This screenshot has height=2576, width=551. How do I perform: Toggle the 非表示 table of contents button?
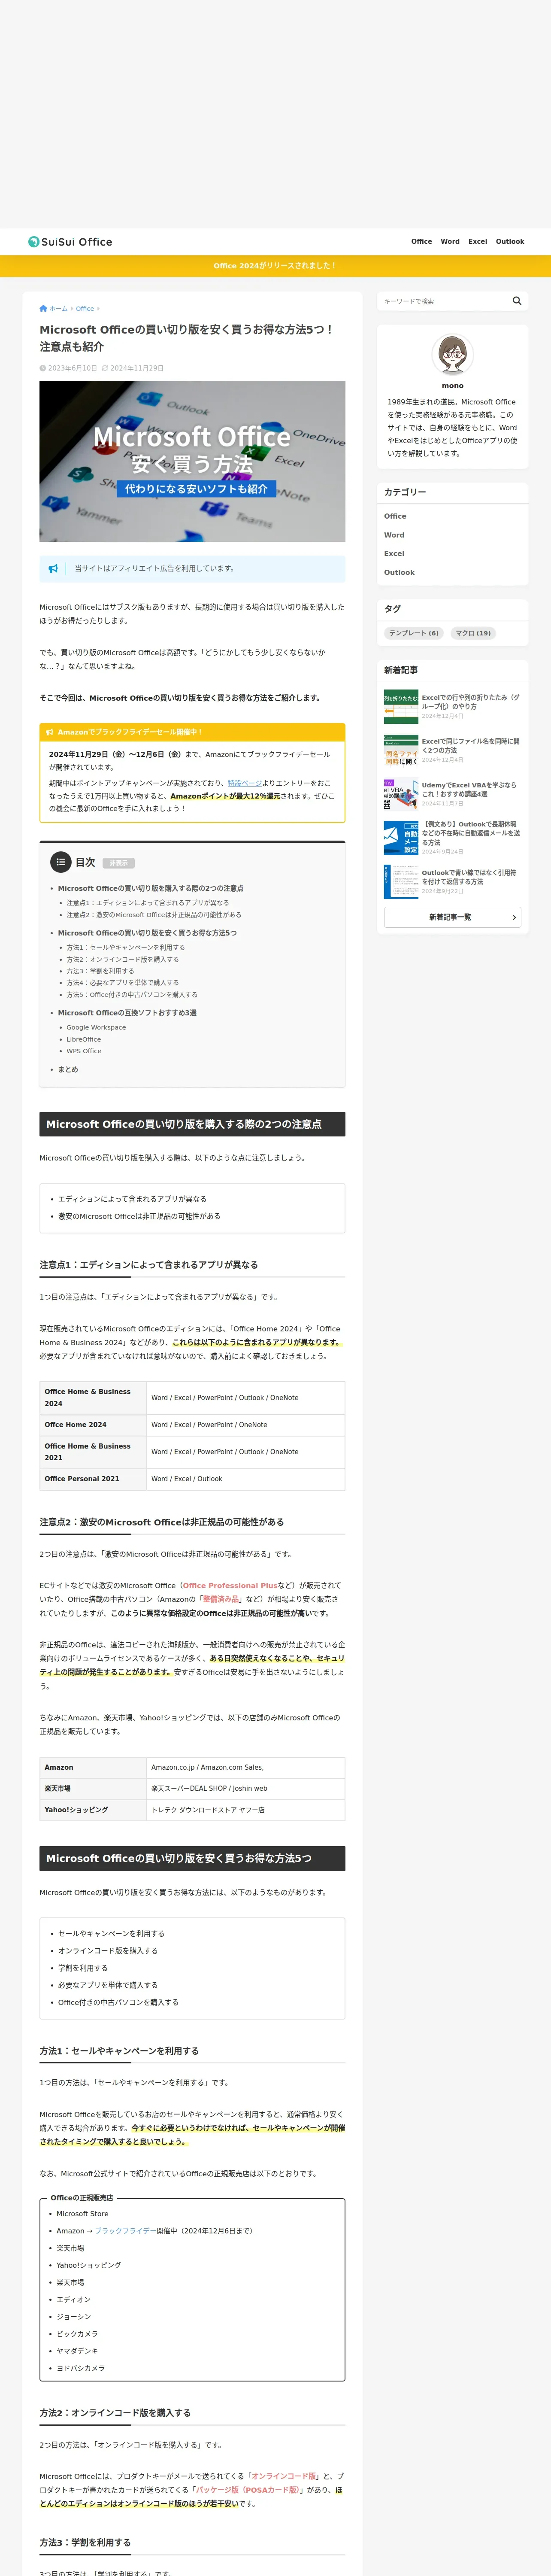[118, 863]
